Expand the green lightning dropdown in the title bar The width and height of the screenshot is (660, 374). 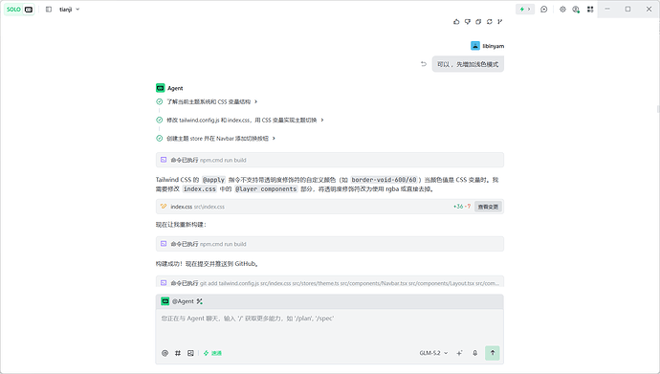point(525,10)
